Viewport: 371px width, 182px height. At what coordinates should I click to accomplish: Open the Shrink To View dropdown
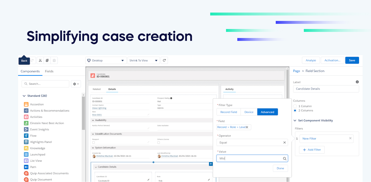coord(143,61)
